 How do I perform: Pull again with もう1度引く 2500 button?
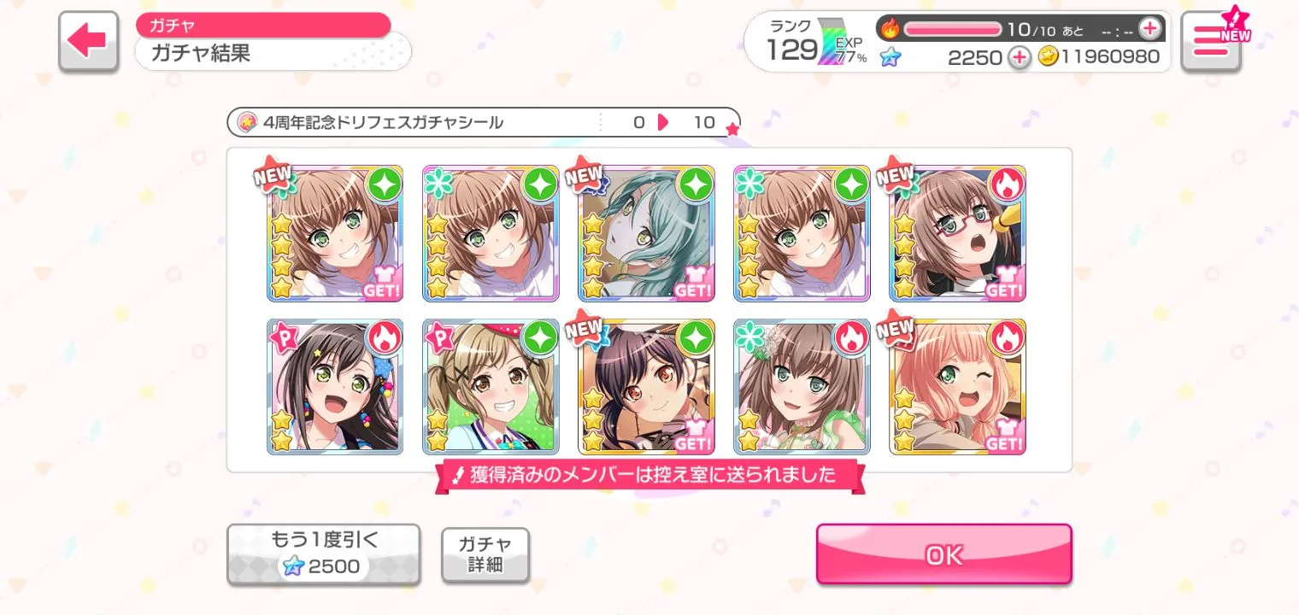(324, 554)
